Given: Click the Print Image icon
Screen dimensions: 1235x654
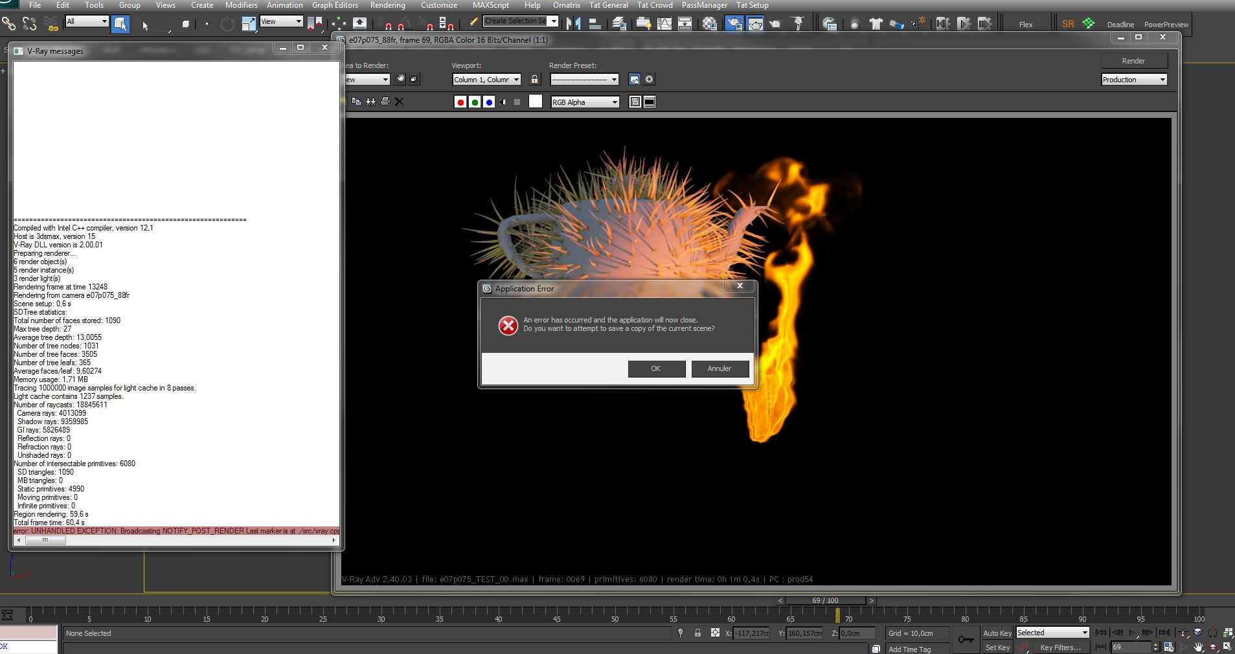Looking at the screenshot, I should tap(385, 102).
